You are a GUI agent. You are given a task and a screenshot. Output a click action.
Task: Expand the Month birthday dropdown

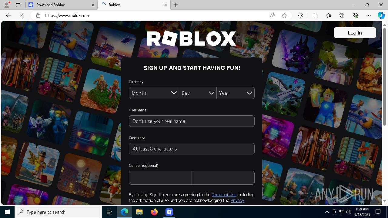[154, 93]
